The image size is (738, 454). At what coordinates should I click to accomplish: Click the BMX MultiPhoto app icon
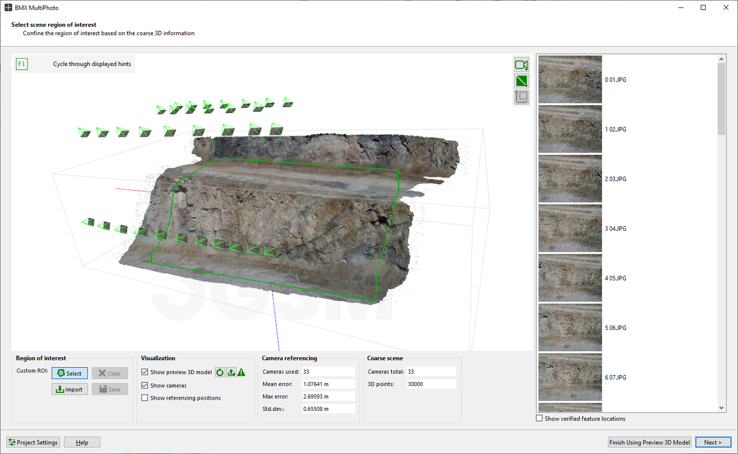coord(9,8)
